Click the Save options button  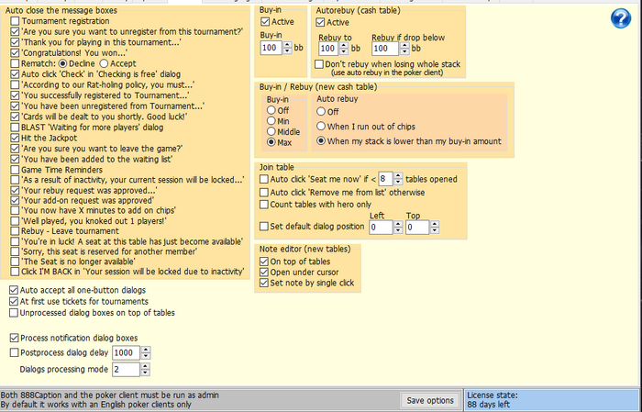pos(430,400)
